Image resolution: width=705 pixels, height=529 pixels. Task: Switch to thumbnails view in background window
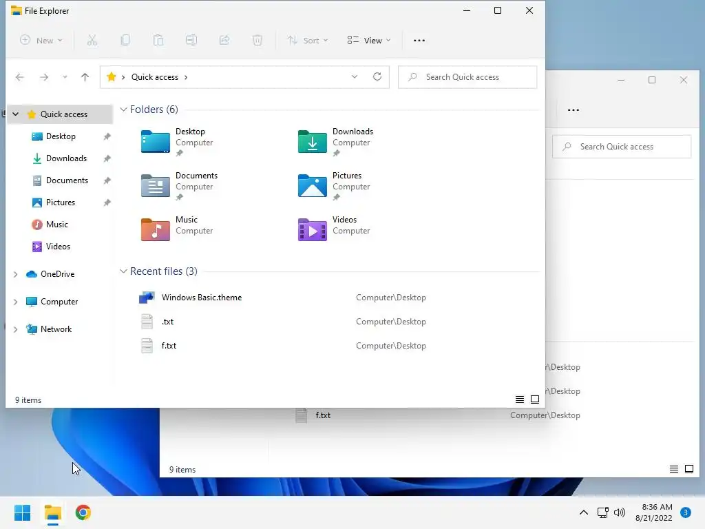(688, 469)
